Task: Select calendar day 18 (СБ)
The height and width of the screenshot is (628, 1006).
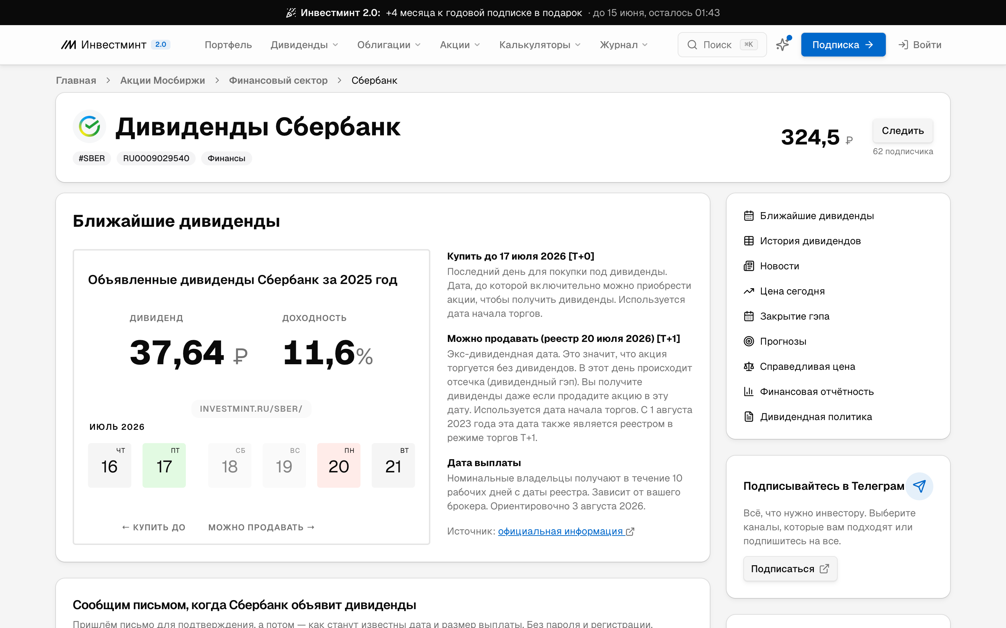Action: click(230, 465)
